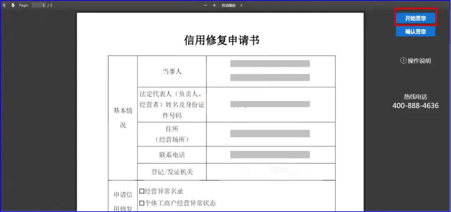This screenshot has width=451, height=212.
Task: Select the second 当事人 redacted field
Action: click(270, 78)
